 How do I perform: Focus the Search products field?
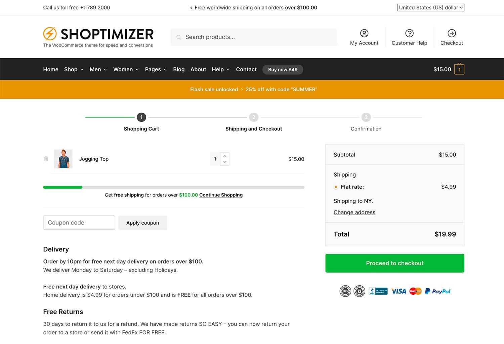coord(254,37)
